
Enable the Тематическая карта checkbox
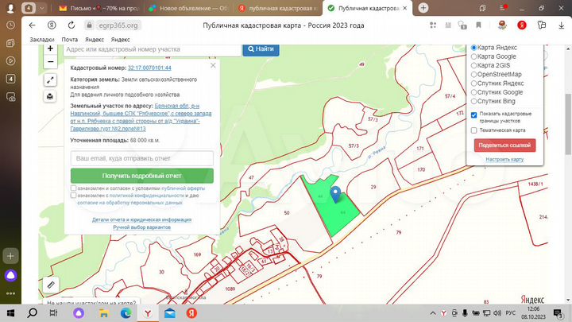(474, 130)
